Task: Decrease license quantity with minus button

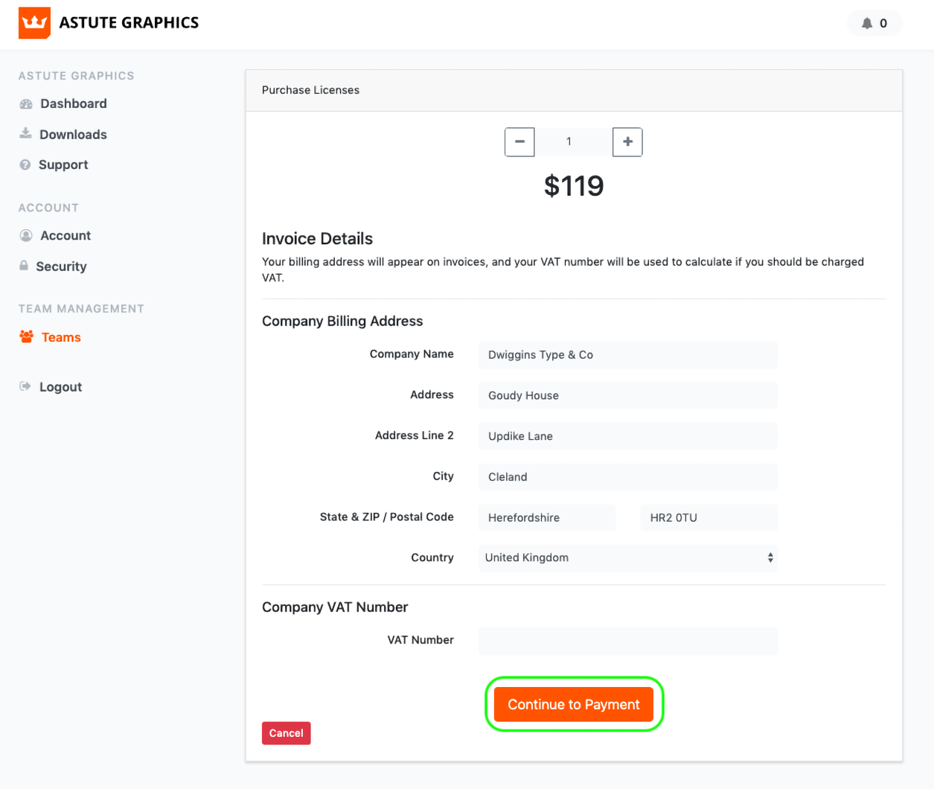Action: click(x=519, y=141)
